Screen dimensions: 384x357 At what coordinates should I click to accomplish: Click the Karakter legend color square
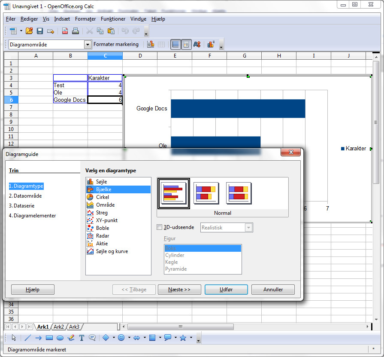(x=342, y=149)
